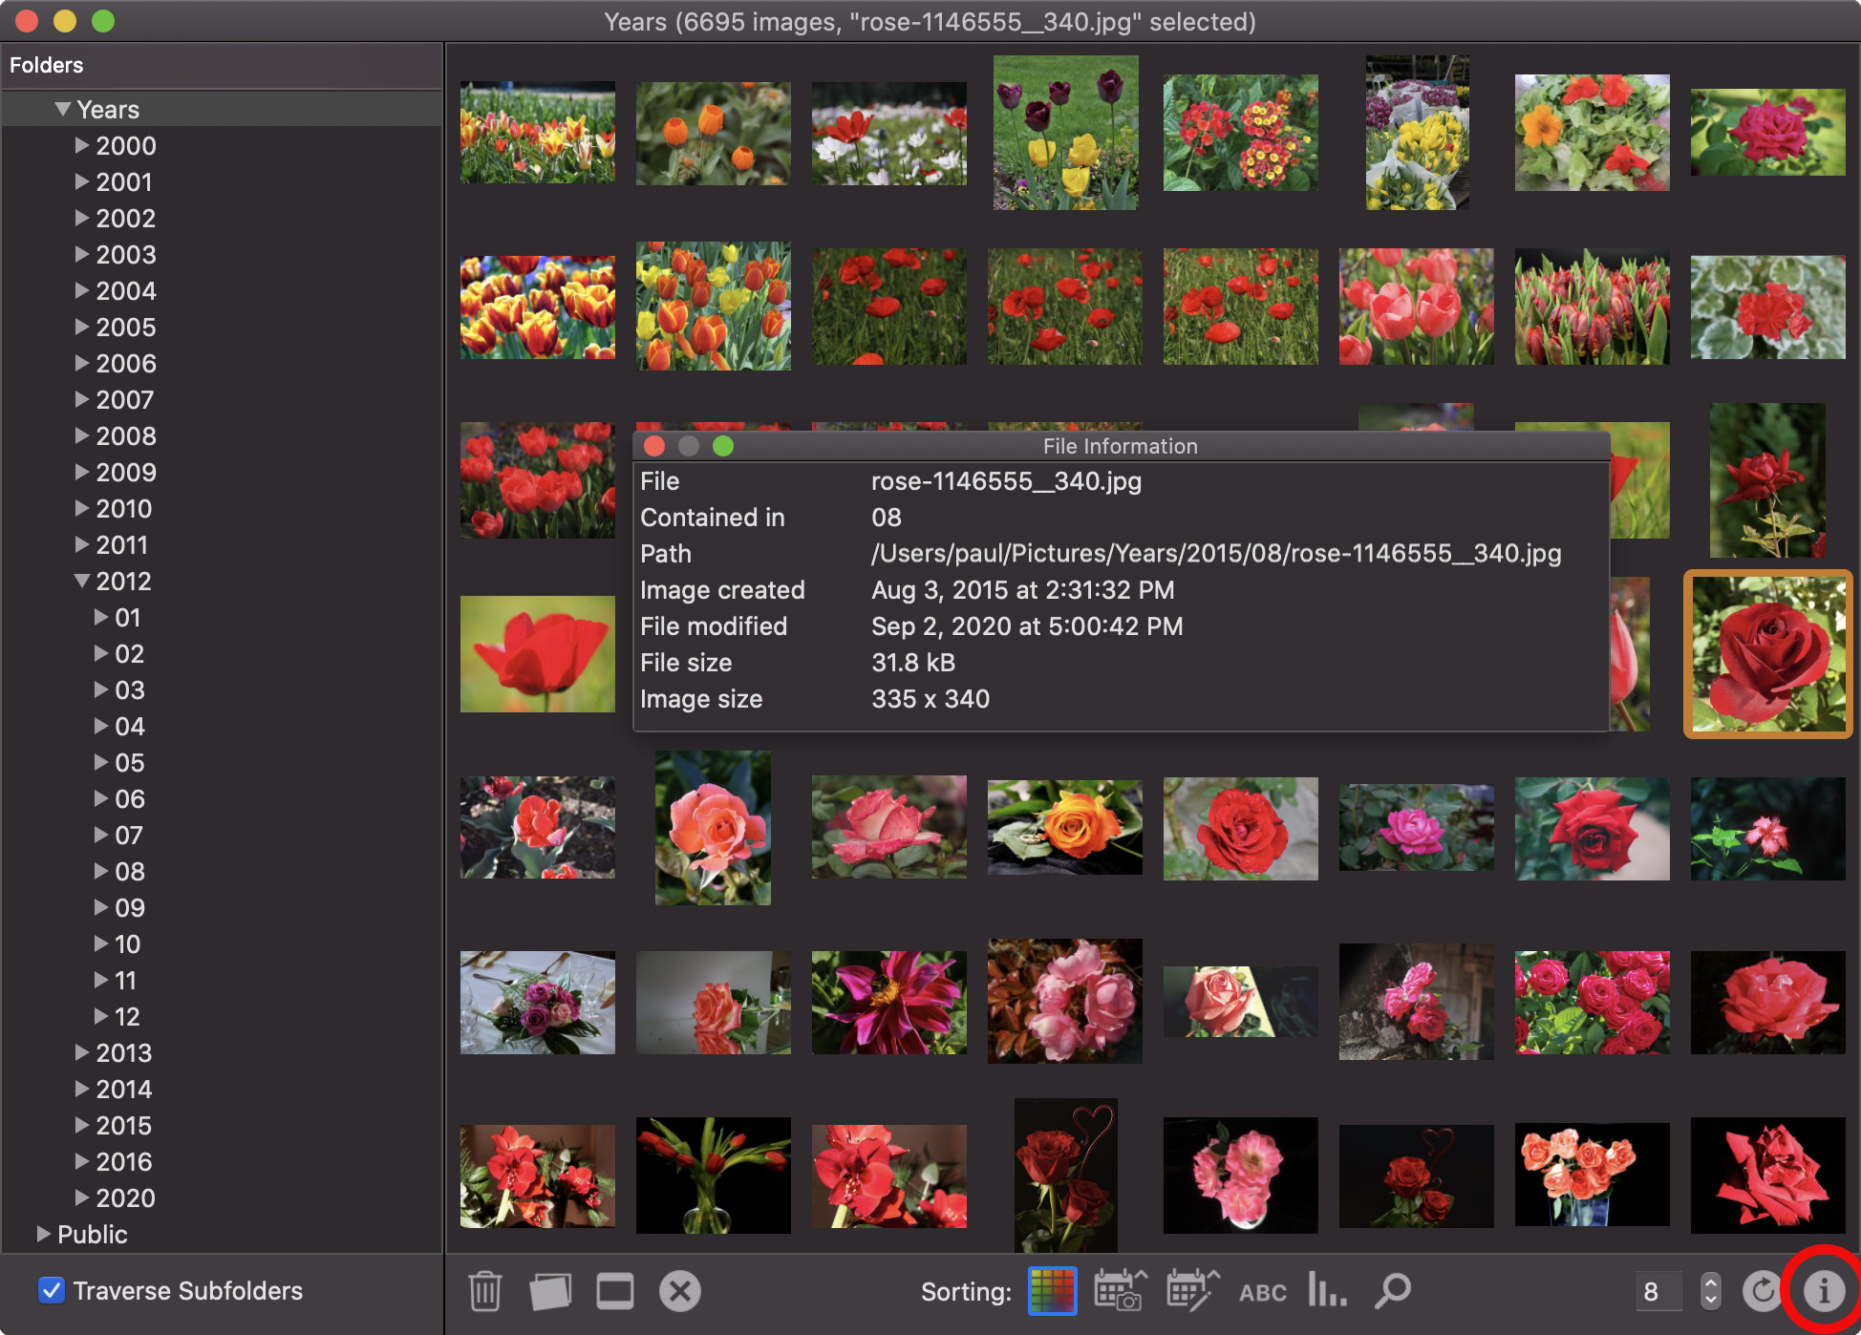
Task: Adjust the image count stepper control
Action: [1711, 1290]
